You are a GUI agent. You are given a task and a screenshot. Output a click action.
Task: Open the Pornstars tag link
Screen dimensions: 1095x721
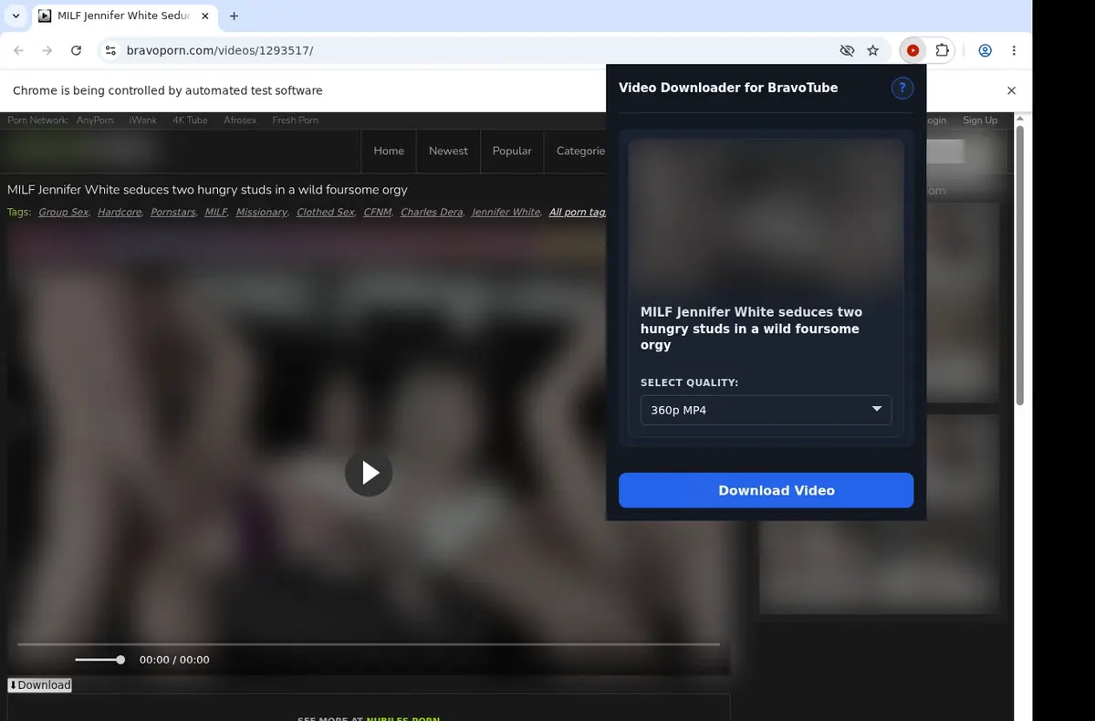tap(173, 212)
